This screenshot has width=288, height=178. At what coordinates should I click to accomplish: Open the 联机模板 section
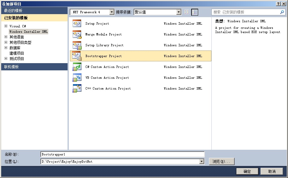click(x=34, y=67)
